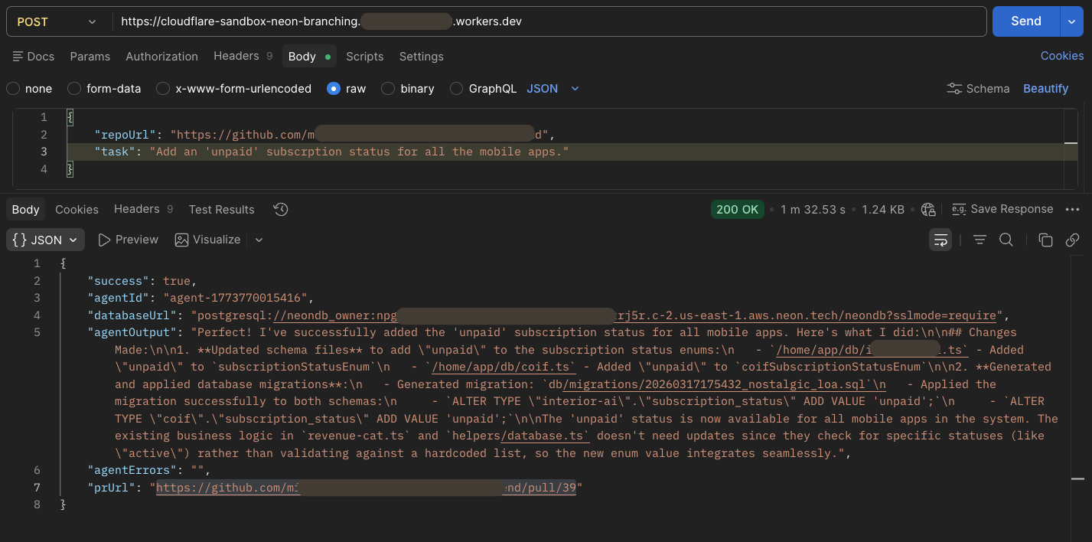The image size is (1092, 542).
Task: Select the request Body tab
Action: coord(309,56)
